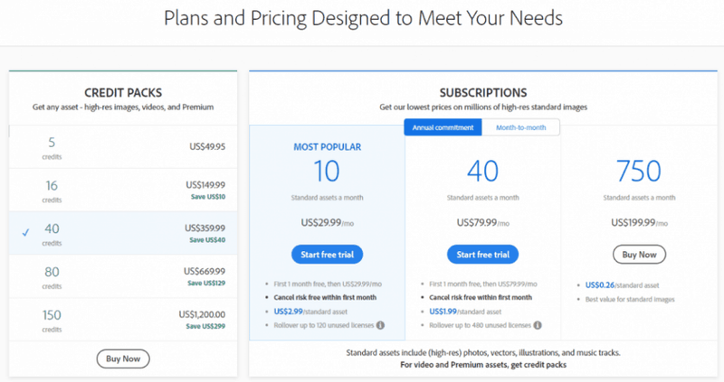This screenshot has width=724, height=382.
Task: Click the US$359.99 price for 40 credits
Action: (x=204, y=228)
